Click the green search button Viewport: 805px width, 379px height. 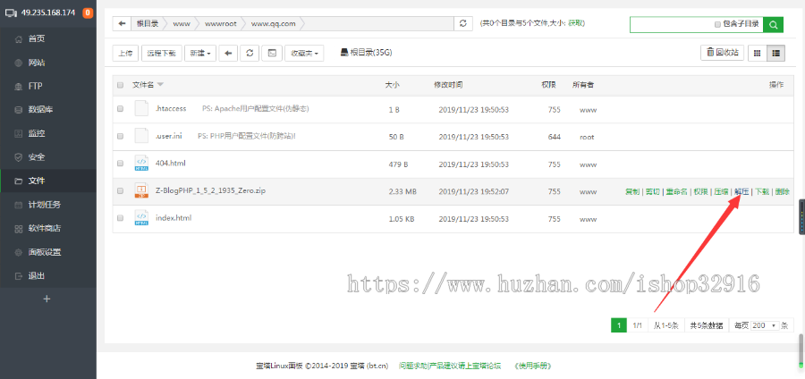[x=774, y=24]
